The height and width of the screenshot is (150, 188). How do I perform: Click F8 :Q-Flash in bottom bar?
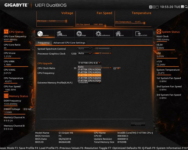145,148
